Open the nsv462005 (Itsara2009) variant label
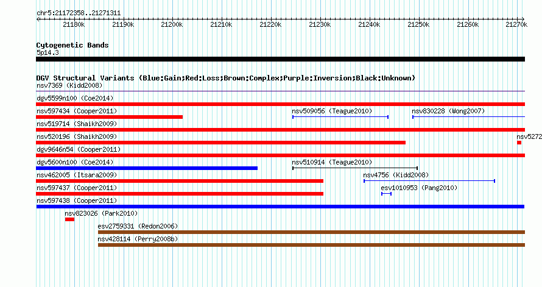This screenshot has height=287, width=542. [77, 175]
